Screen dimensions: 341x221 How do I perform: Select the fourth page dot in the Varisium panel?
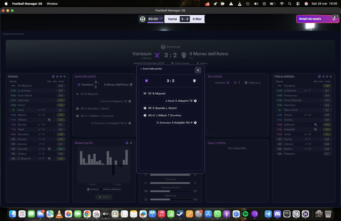click(x=64, y=77)
